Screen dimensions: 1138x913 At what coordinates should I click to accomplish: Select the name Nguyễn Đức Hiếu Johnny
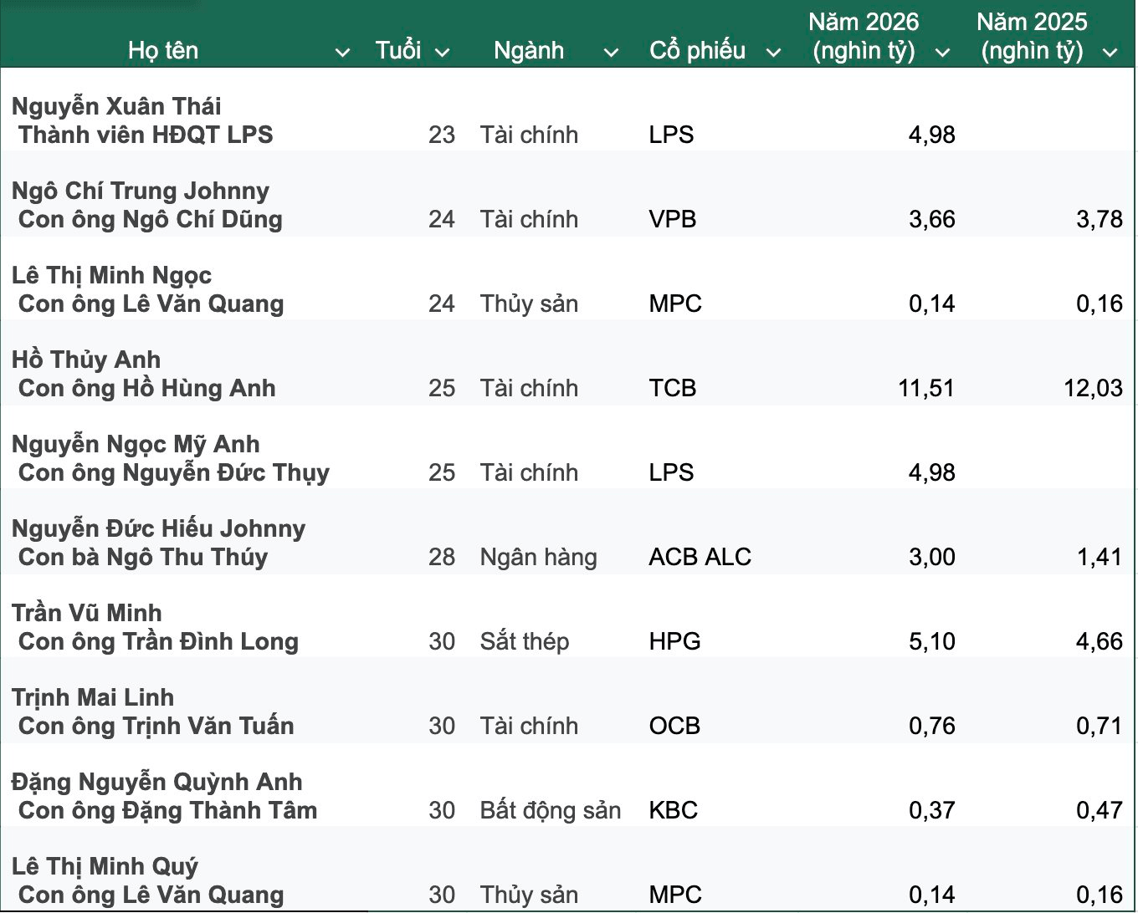[x=158, y=529]
